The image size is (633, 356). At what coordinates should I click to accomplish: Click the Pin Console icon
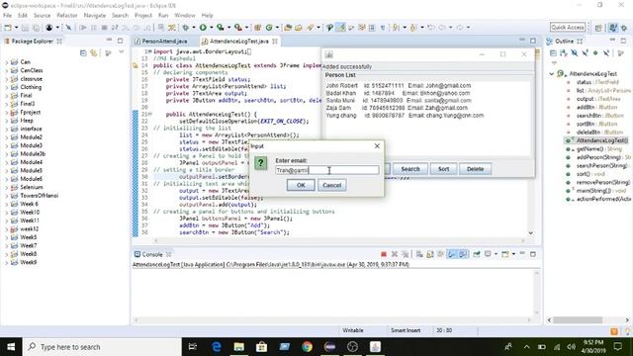(x=477, y=254)
